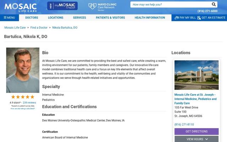Open Mosaic Life Care at St. Joseph location link
Screen dimensions: 227x142
click(195, 99)
